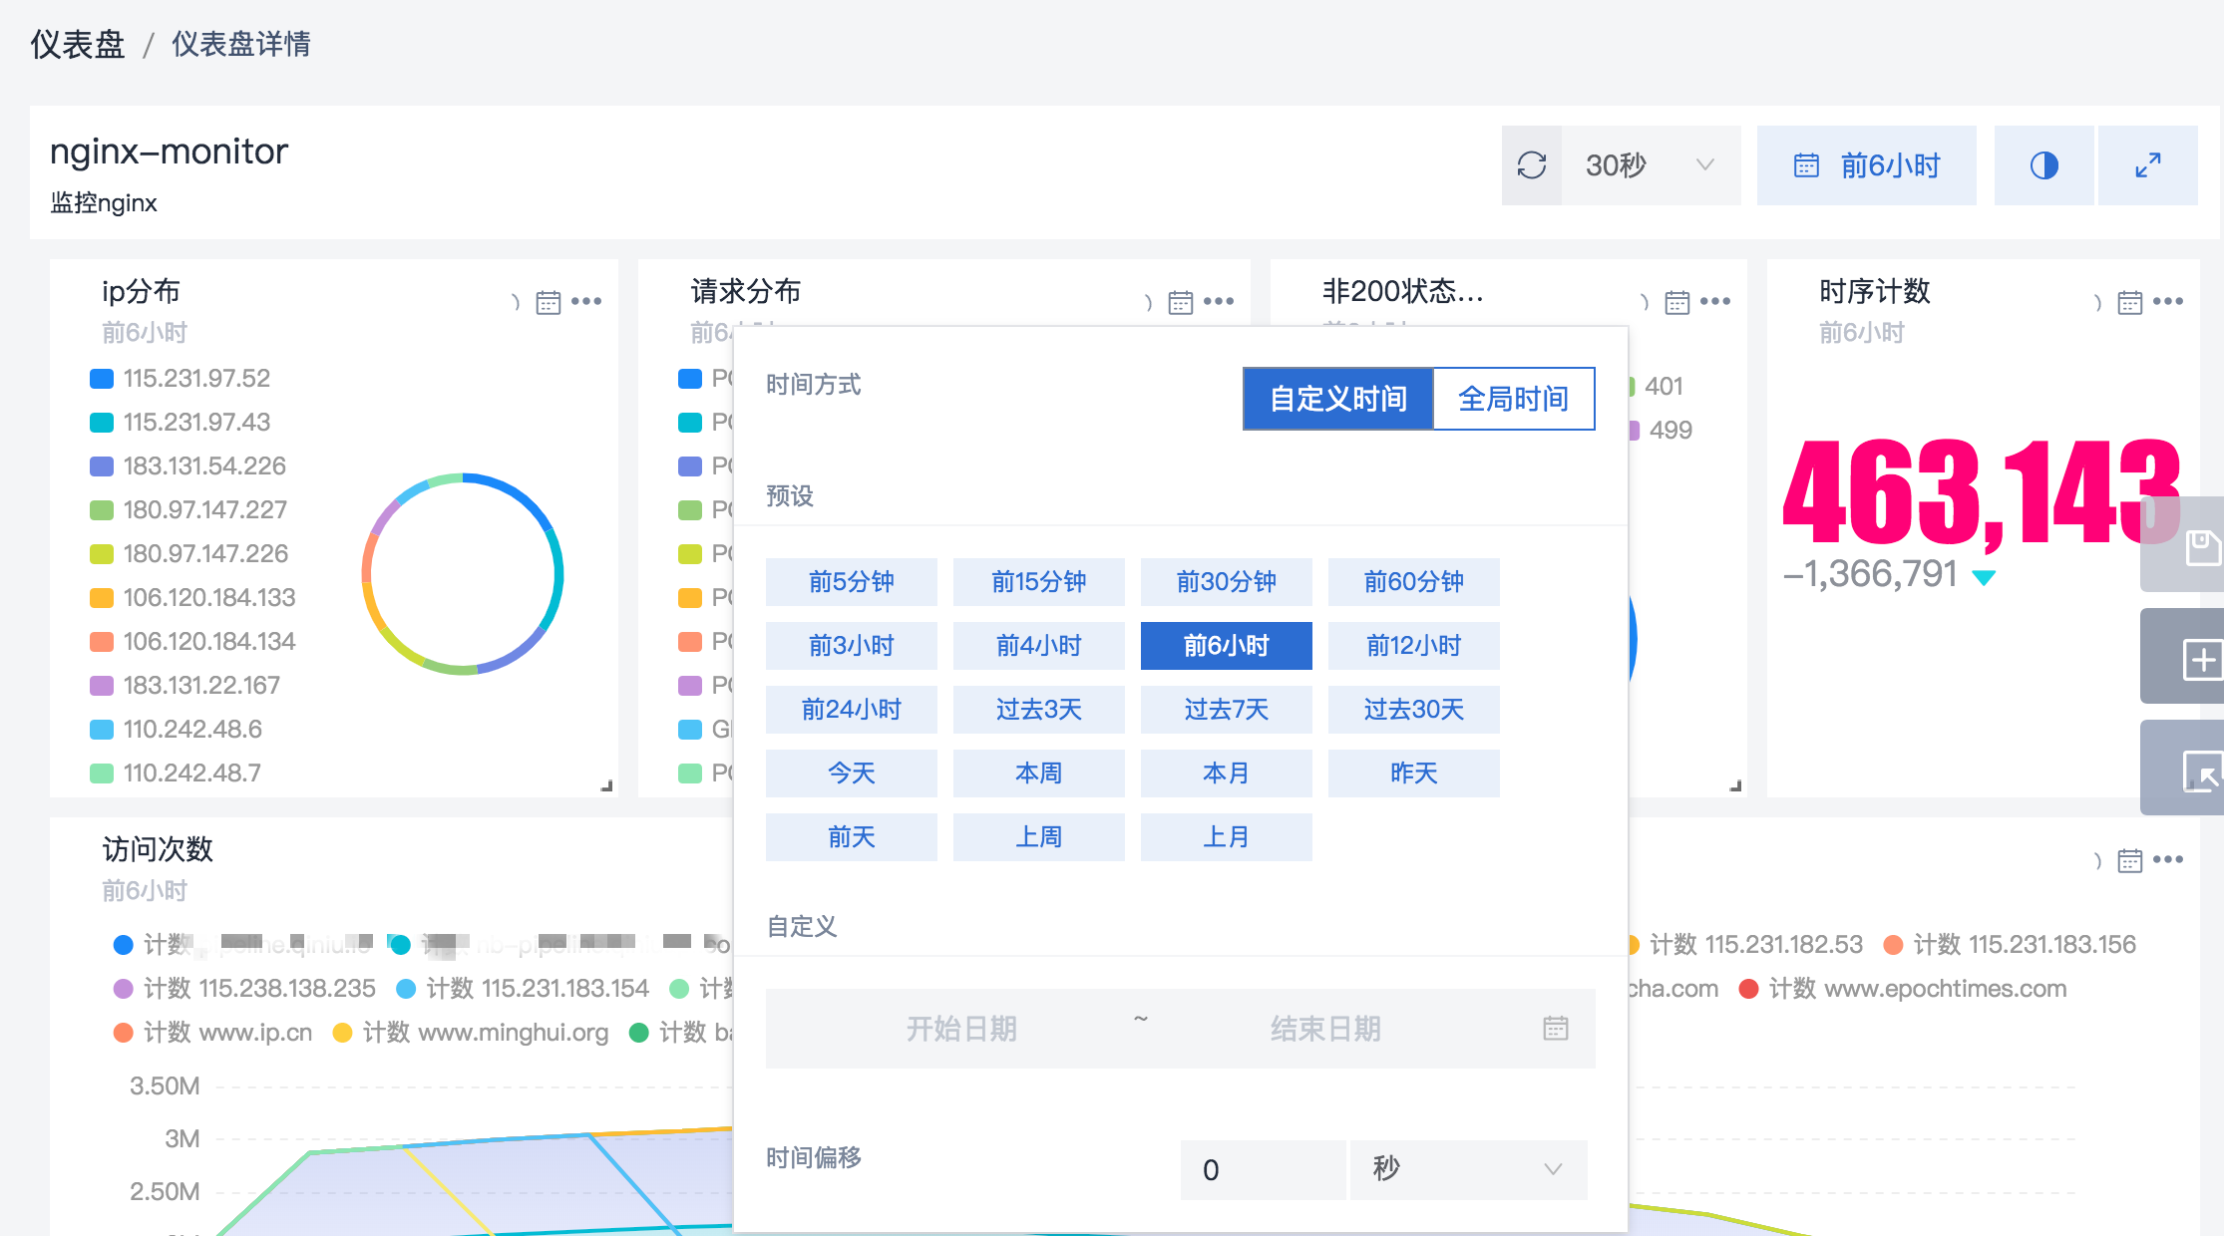The image size is (2224, 1236).
Task: Select the highlighted 前6小时 preset
Action: pos(1227,646)
